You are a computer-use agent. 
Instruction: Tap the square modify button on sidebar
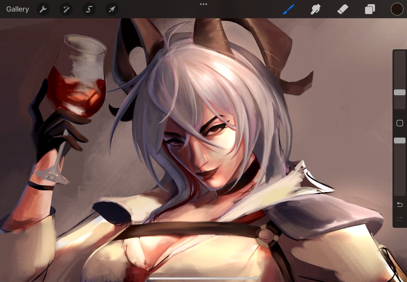click(400, 123)
